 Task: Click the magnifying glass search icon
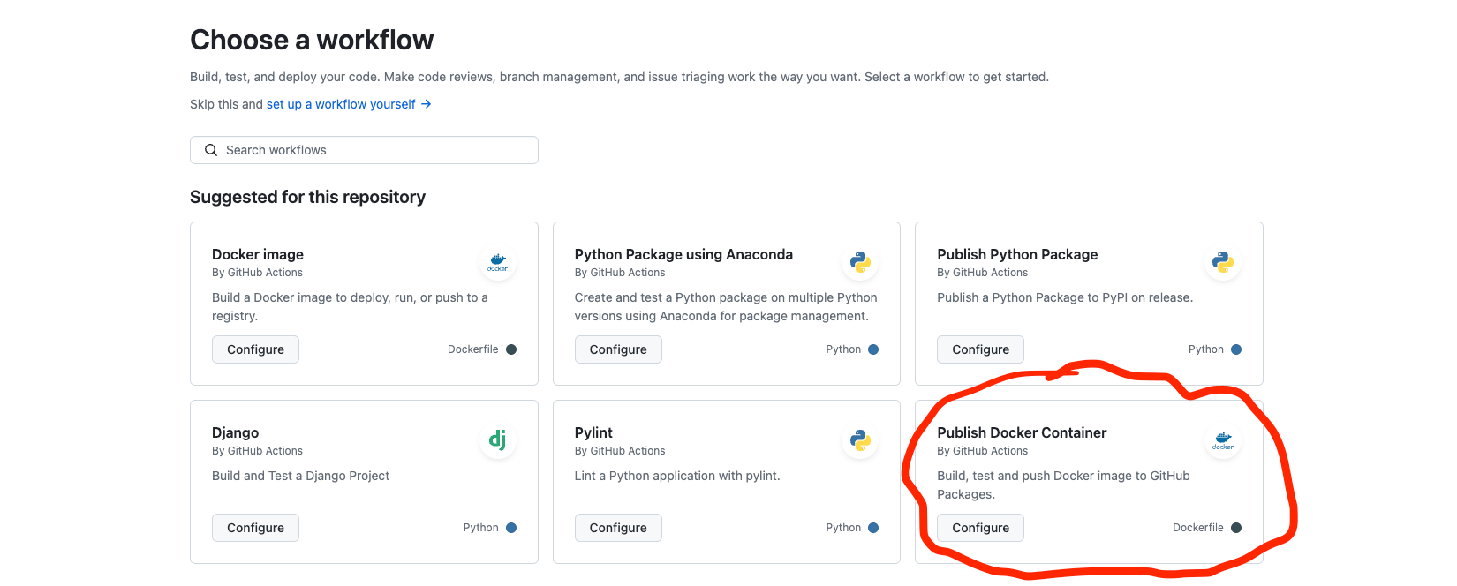click(x=211, y=150)
